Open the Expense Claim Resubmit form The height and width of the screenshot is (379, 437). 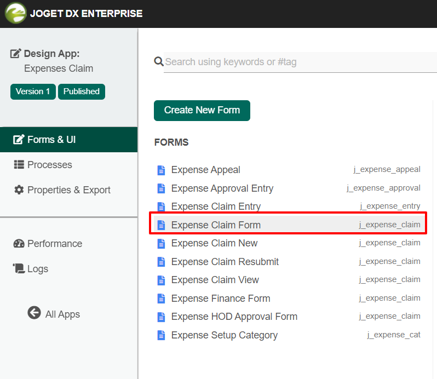coord(225,262)
